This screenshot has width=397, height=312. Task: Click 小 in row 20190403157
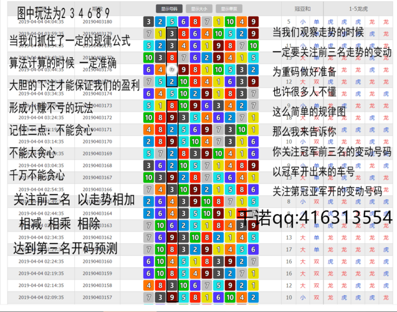pyautogui.click(x=302, y=297)
